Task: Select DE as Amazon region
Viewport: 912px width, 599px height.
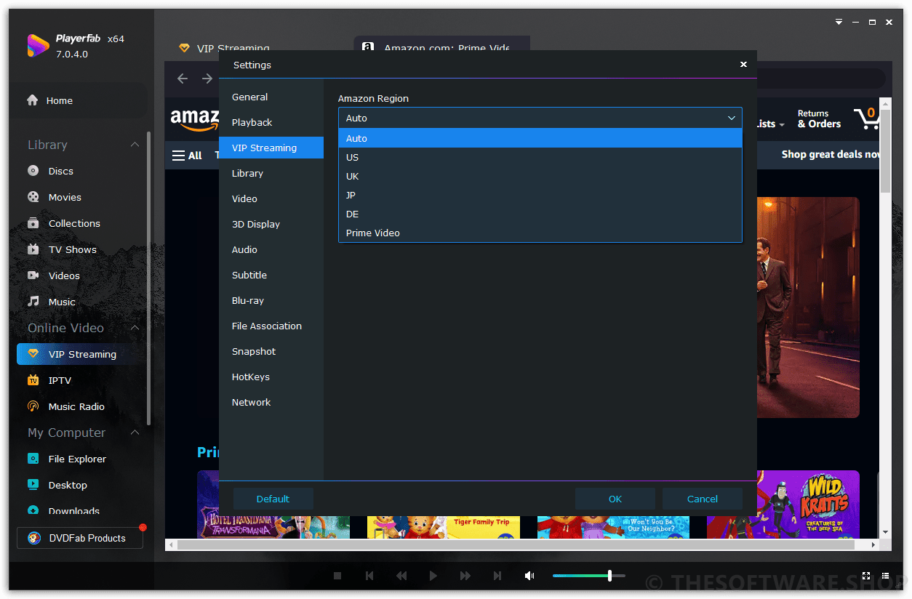Action: click(540, 214)
